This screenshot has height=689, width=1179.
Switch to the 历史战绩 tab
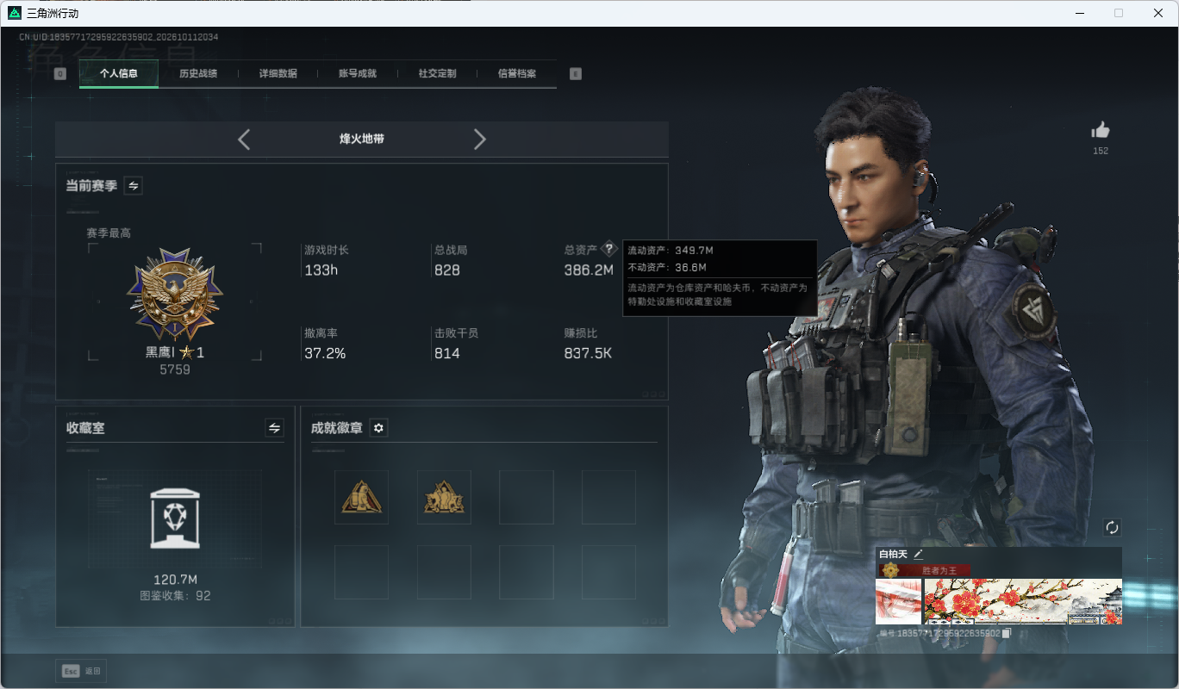198,73
